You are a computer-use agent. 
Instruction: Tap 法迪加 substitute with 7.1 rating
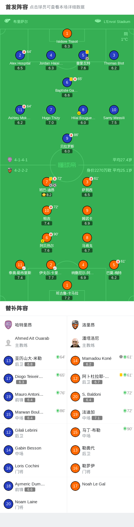coord(100,414)
